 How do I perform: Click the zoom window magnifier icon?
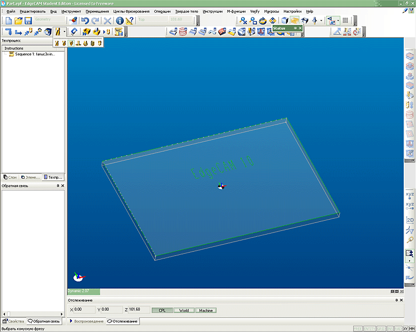tap(253, 21)
